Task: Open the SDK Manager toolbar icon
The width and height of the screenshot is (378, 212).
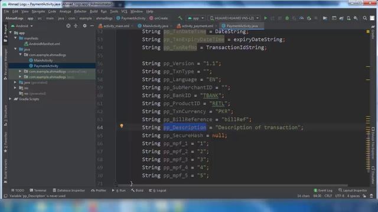Action: (356, 18)
